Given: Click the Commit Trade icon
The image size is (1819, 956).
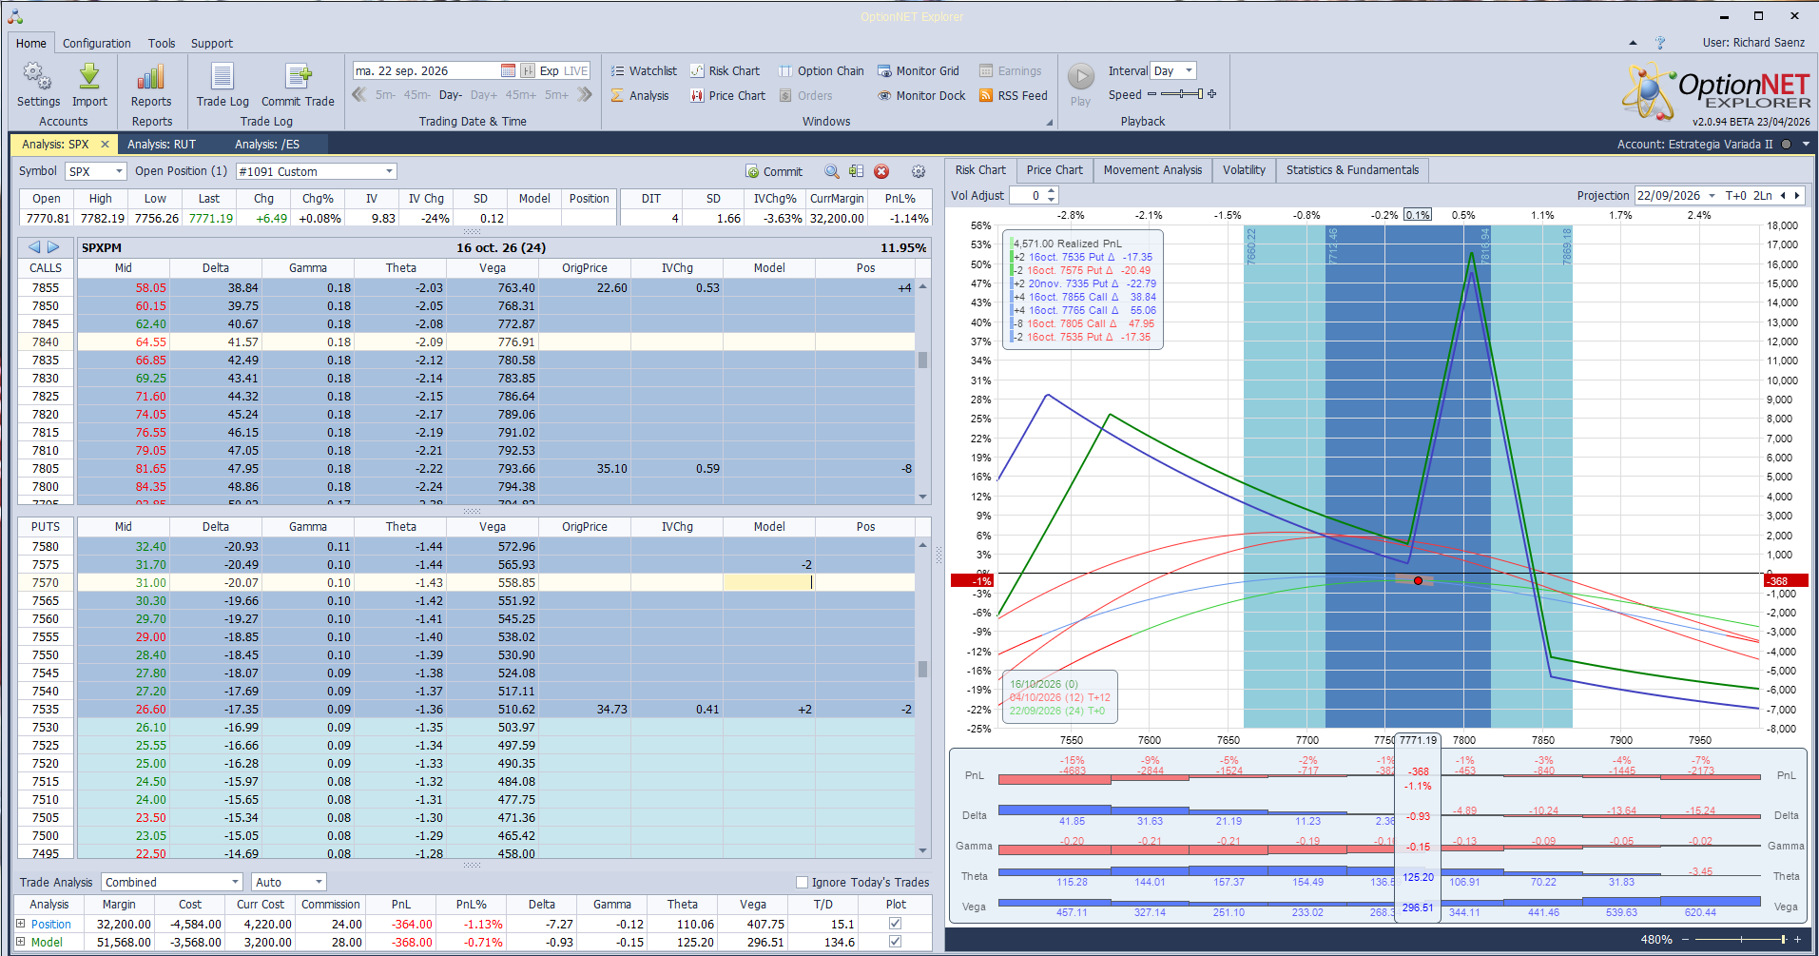Looking at the screenshot, I should (299, 76).
